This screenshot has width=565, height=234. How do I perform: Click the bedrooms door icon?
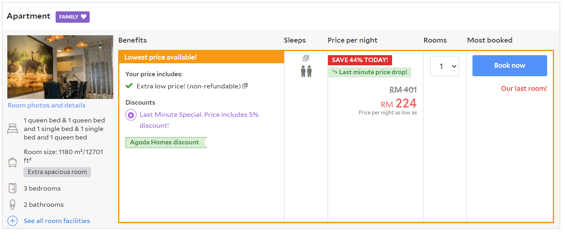click(13, 189)
